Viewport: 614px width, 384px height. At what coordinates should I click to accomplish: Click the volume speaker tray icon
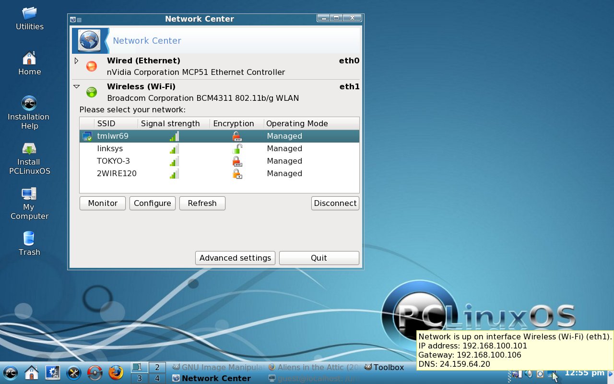pyautogui.click(x=529, y=373)
